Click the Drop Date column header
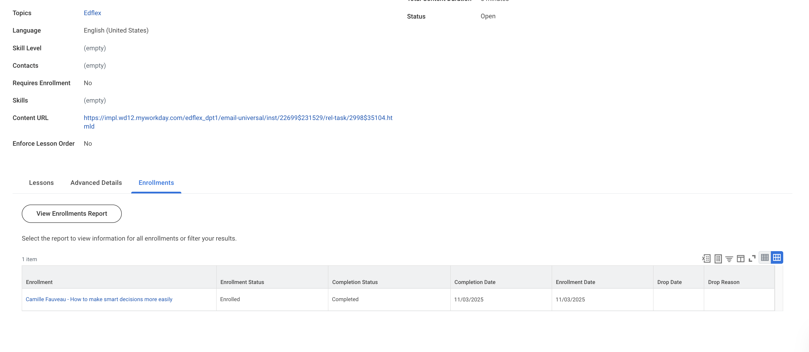This screenshot has width=809, height=352. click(x=678, y=277)
